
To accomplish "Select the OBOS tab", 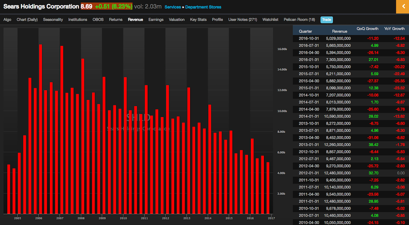I will [x=98, y=20].
